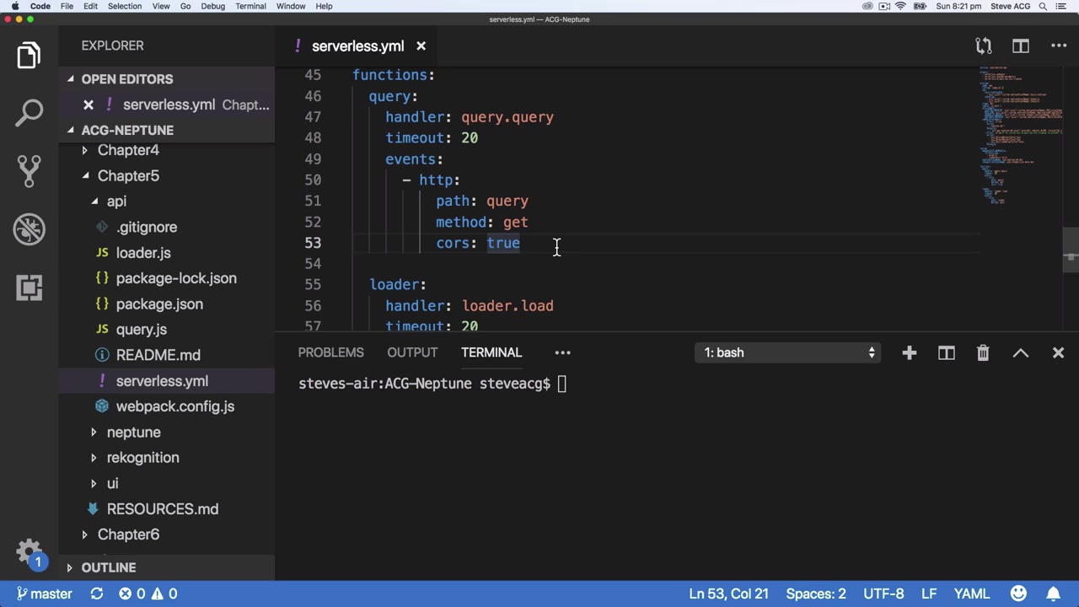The image size is (1079, 607).
Task: Kill terminal with trash icon
Action: (x=983, y=353)
